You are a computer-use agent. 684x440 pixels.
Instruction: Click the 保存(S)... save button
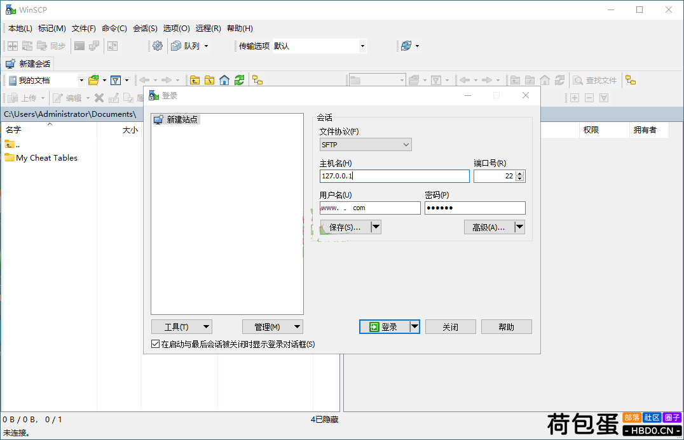(345, 227)
